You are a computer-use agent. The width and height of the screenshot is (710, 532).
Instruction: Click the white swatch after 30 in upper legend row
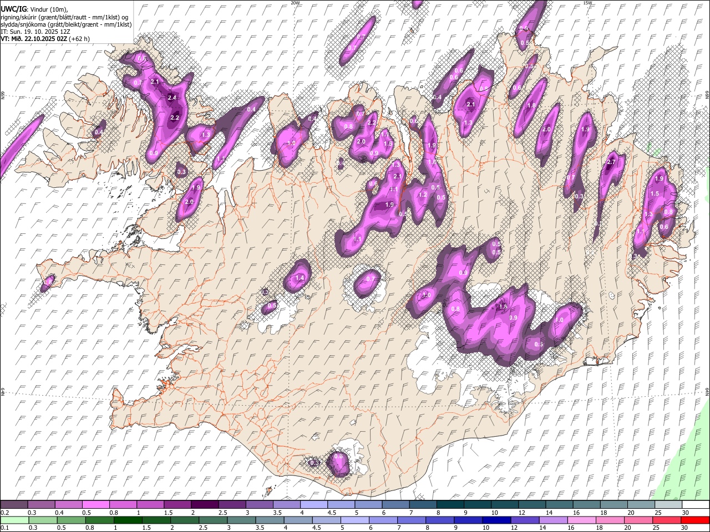click(695, 505)
